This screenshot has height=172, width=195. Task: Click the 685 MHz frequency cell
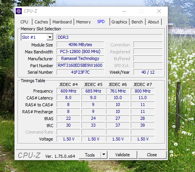pyautogui.click(x=93, y=91)
